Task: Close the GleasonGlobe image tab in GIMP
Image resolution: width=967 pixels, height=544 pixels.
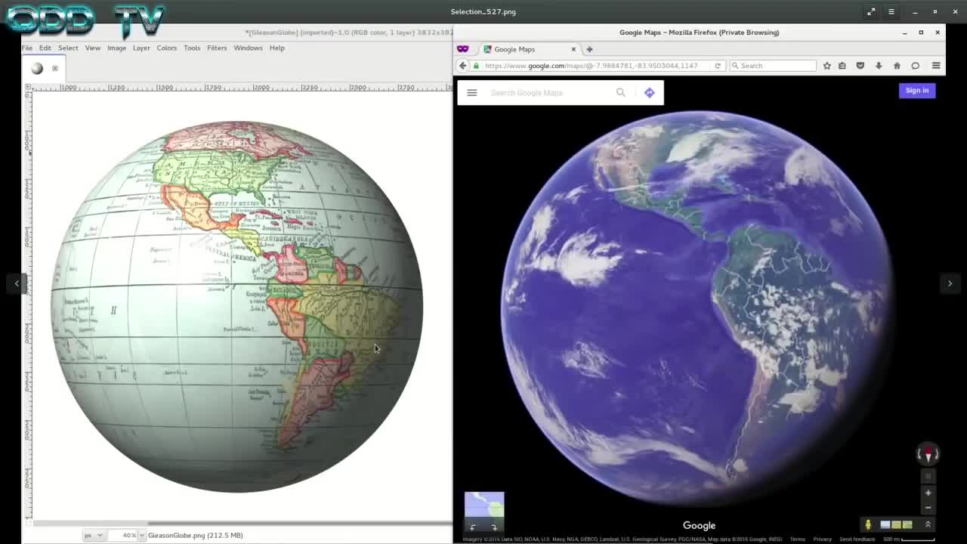Action: click(x=54, y=68)
